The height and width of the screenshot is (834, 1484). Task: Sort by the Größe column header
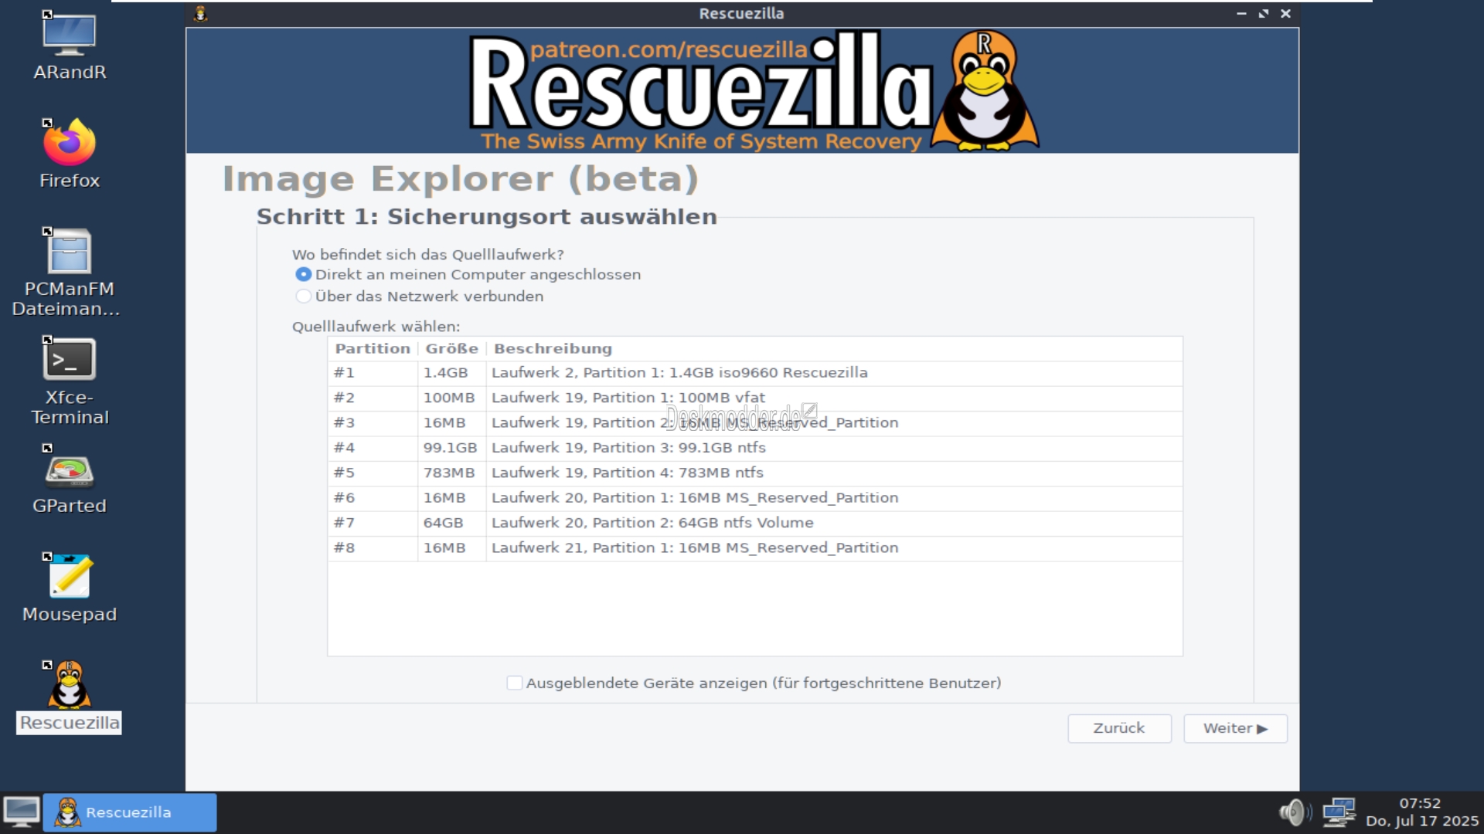[x=451, y=348]
